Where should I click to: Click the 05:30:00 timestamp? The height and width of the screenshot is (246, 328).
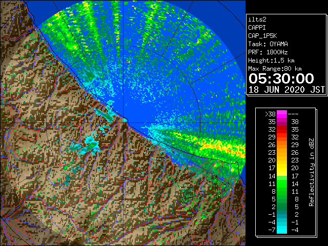281,78
